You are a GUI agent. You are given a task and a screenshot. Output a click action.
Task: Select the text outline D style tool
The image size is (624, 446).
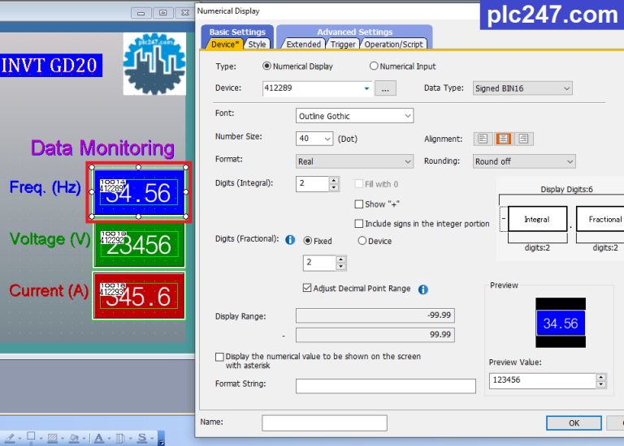[x=120, y=438]
